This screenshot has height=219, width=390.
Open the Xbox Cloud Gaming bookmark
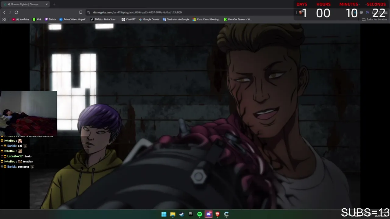(x=206, y=19)
